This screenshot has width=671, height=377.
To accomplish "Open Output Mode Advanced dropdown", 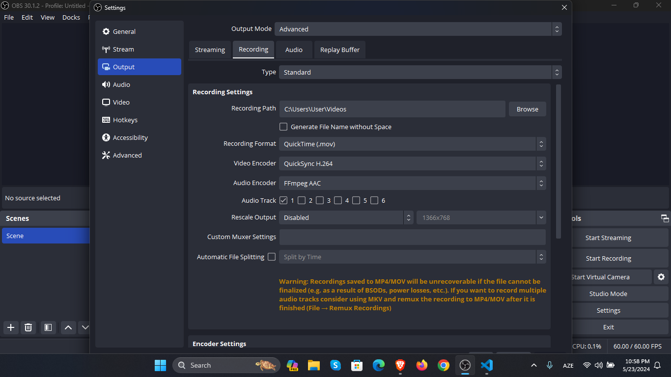I will 418,29.
